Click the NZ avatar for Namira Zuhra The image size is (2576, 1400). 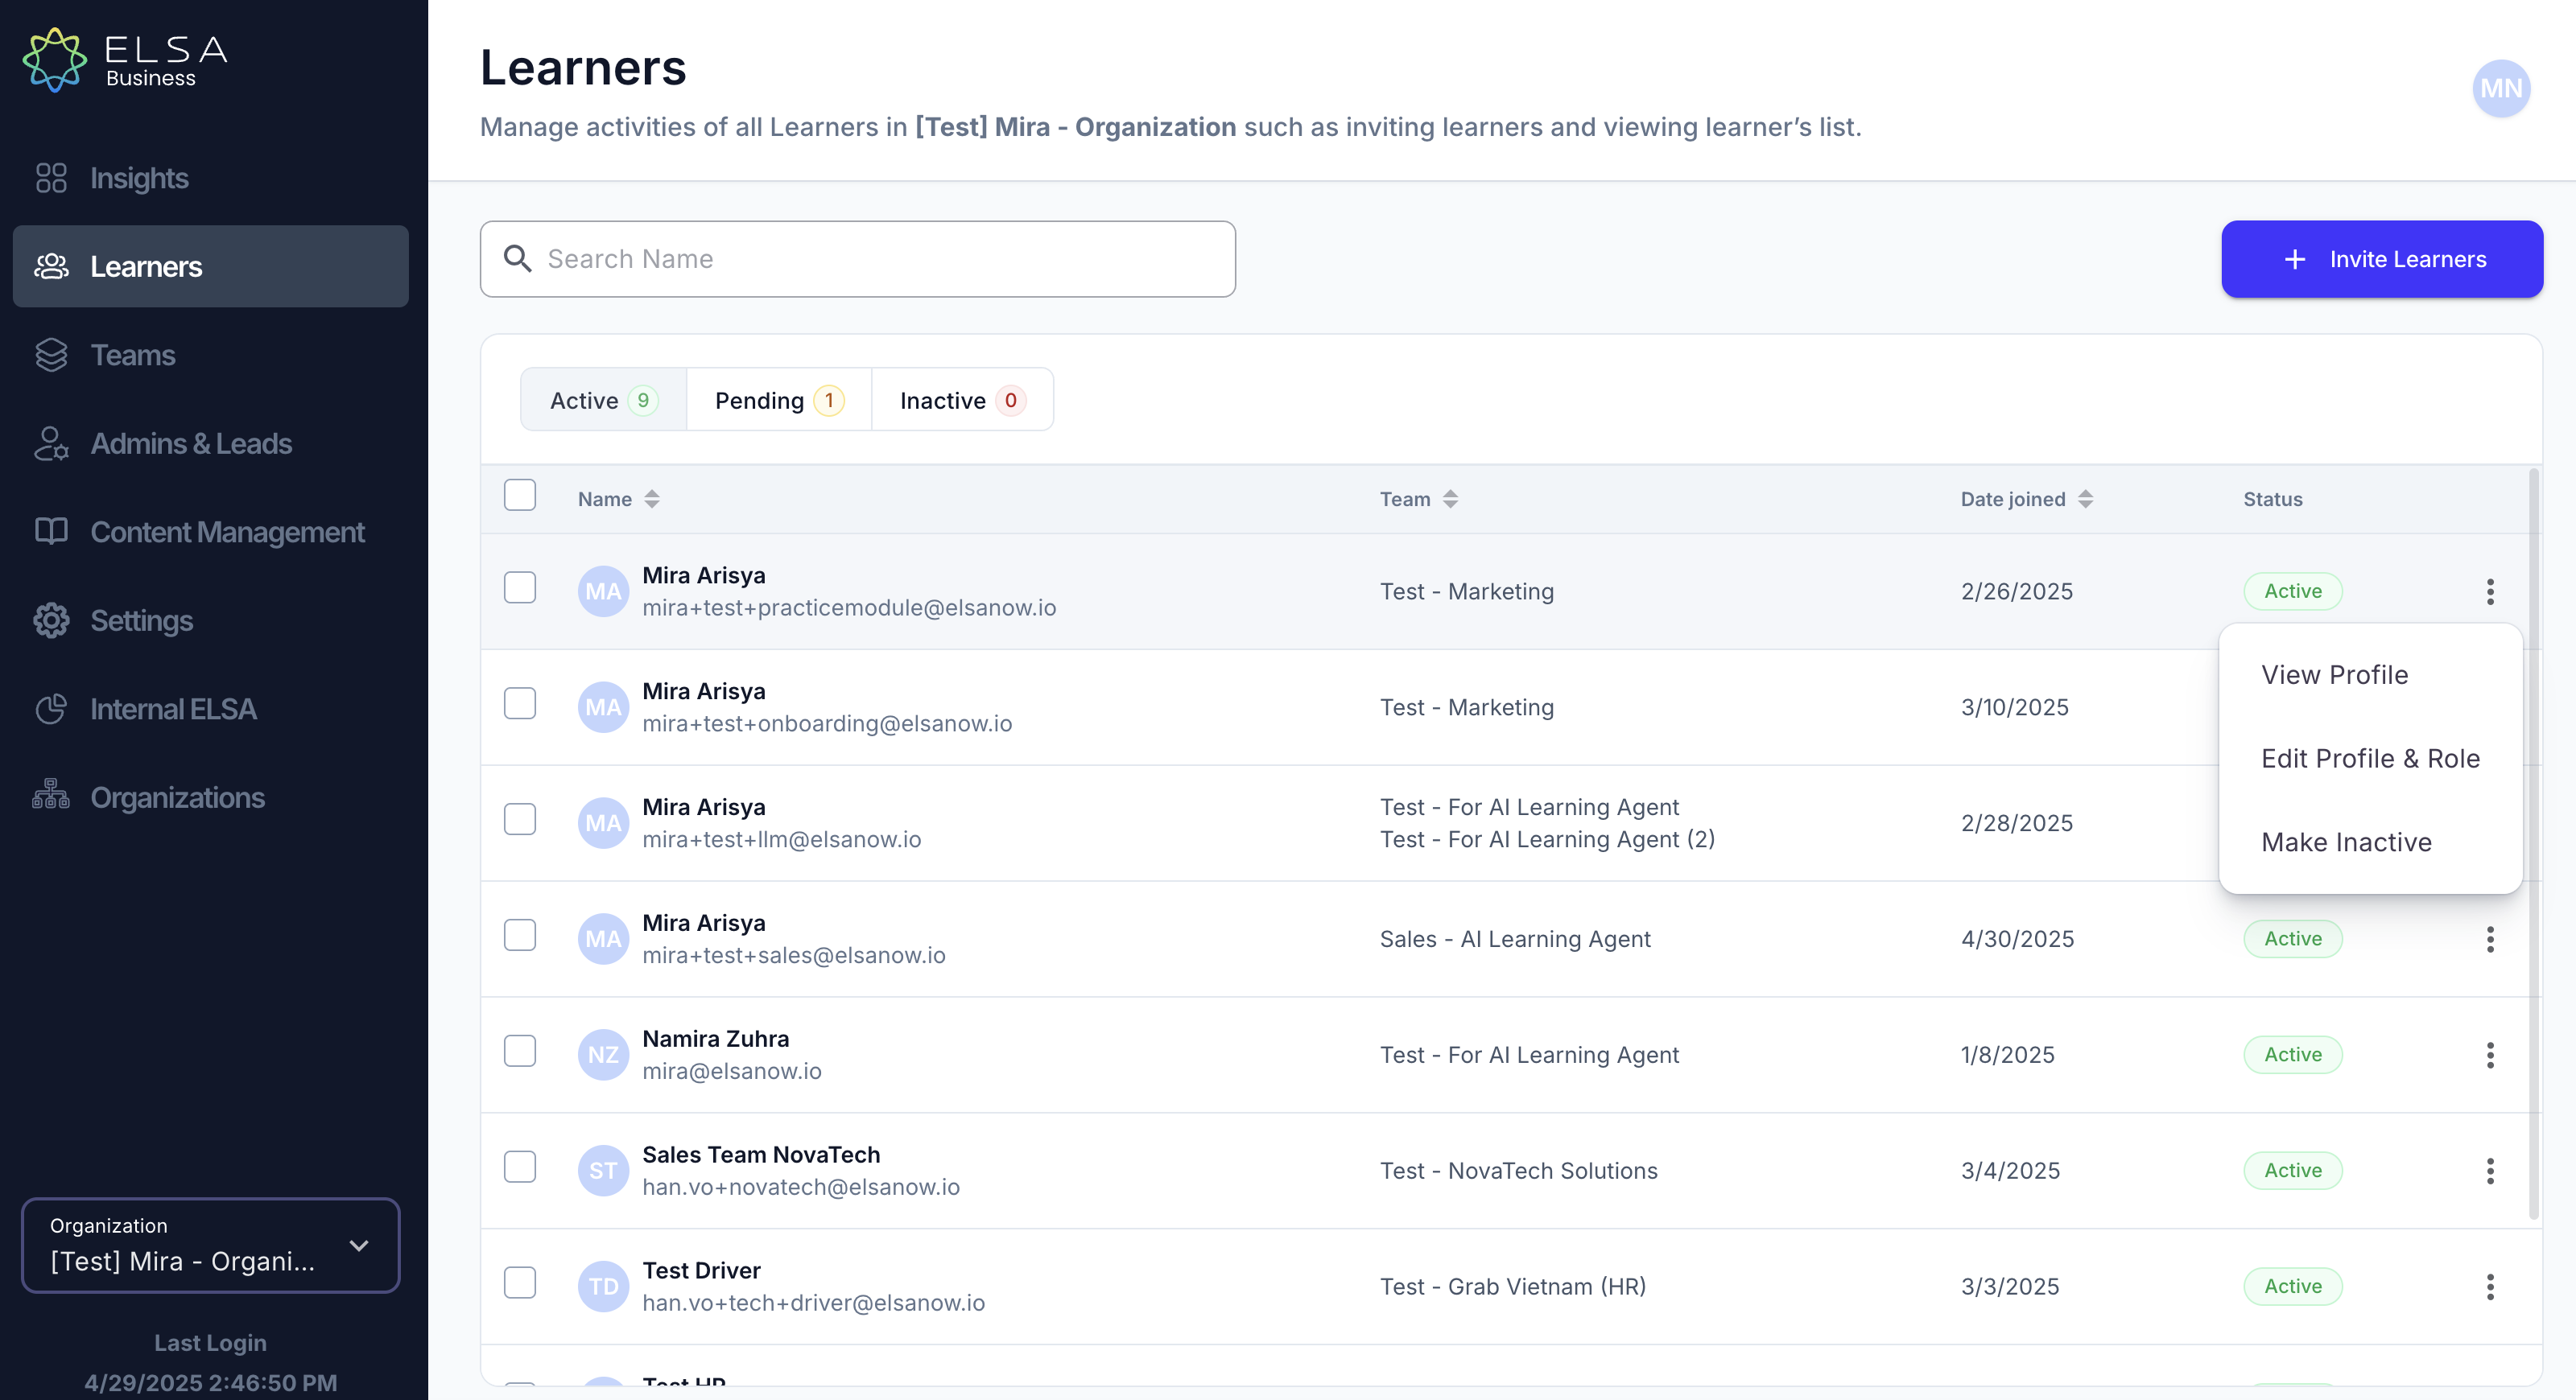tap(603, 1056)
